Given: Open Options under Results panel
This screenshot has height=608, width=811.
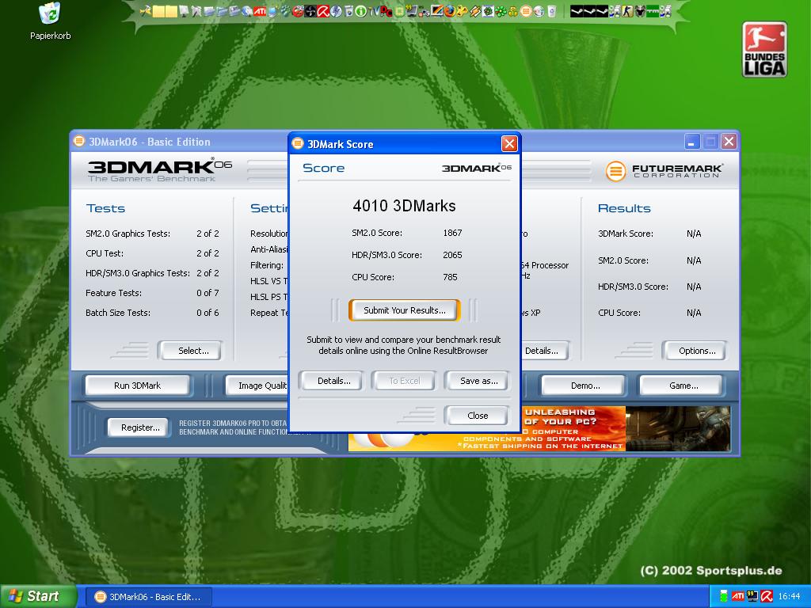Looking at the screenshot, I should pyautogui.click(x=697, y=351).
